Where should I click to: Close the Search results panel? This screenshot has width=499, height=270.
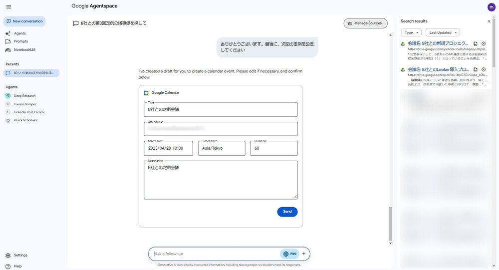pos(489,21)
